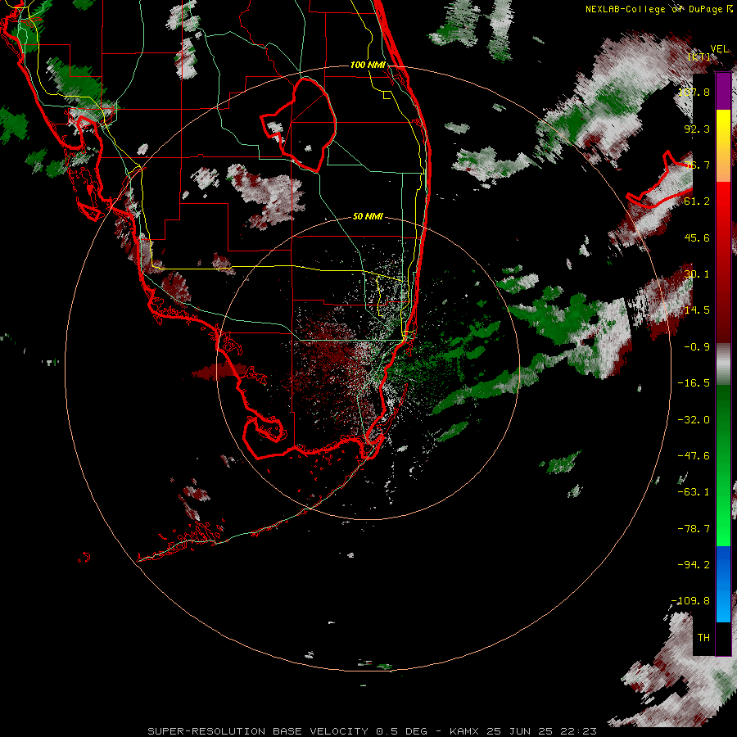Screen dimensions: 737x737
Task: Select the 30.1 scale value
Action: [x=697, y=274]
